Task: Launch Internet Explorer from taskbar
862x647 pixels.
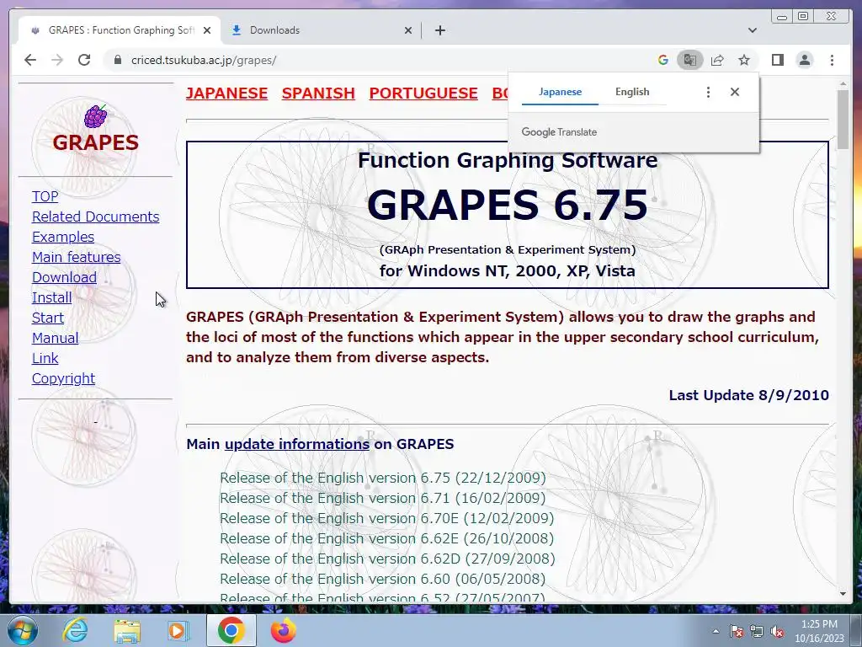Action: coord(75,630)
